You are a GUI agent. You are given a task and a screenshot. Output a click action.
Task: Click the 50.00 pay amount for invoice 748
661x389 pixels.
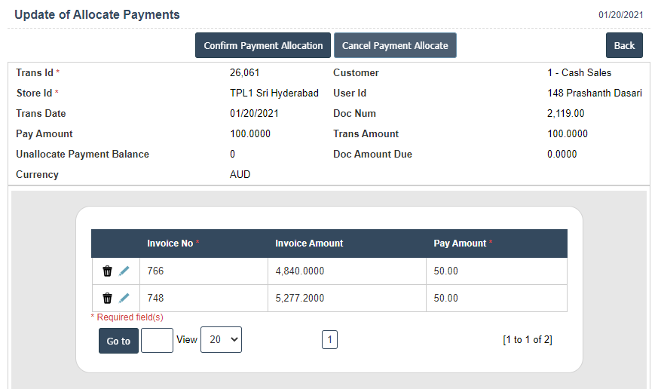click(446, 299)
